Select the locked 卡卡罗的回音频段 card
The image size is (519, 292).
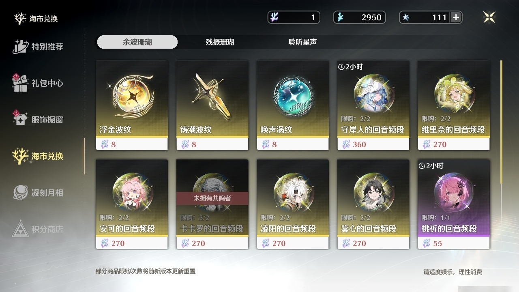tap(212, 204)
